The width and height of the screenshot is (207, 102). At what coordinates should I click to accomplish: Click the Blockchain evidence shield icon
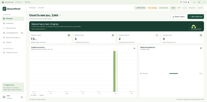[x=4, y=38]
